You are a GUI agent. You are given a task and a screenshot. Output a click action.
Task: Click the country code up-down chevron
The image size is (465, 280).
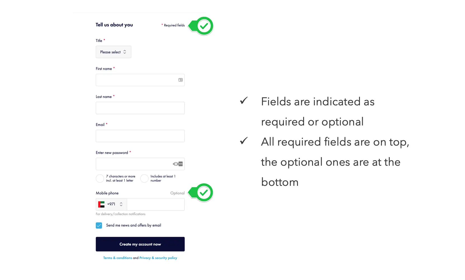click(x=121, y=205)
